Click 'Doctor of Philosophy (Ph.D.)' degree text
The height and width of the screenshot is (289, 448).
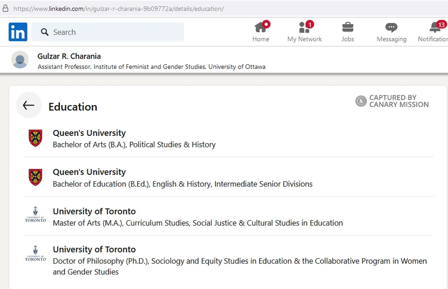[101, 261]
